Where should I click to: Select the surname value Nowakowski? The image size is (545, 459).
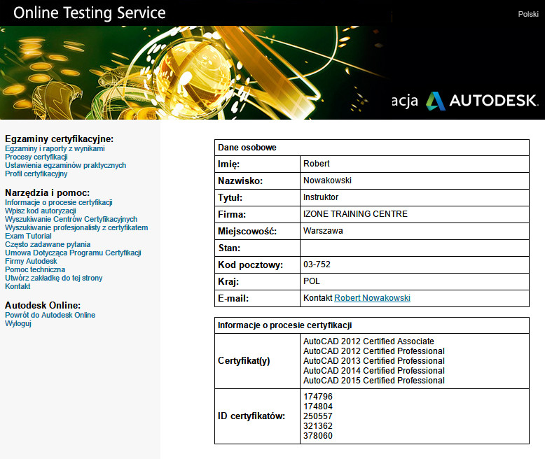tap(327, 181)
